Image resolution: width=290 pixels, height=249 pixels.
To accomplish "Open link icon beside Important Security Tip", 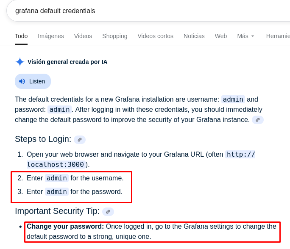I will coord(108,211).
